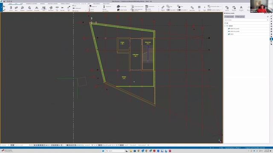Image resolution: width=273 pixels, height=153 pixels.
Task: Select the Weld tool
Action: click(x=69, y=8)
